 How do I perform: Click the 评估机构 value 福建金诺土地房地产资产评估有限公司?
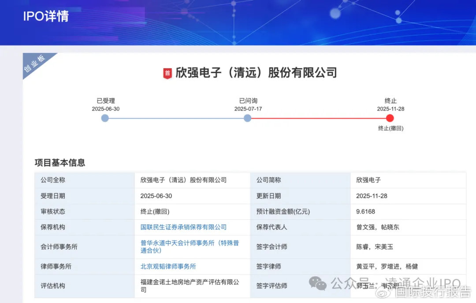pyautogui.click(x=190, y=286)
